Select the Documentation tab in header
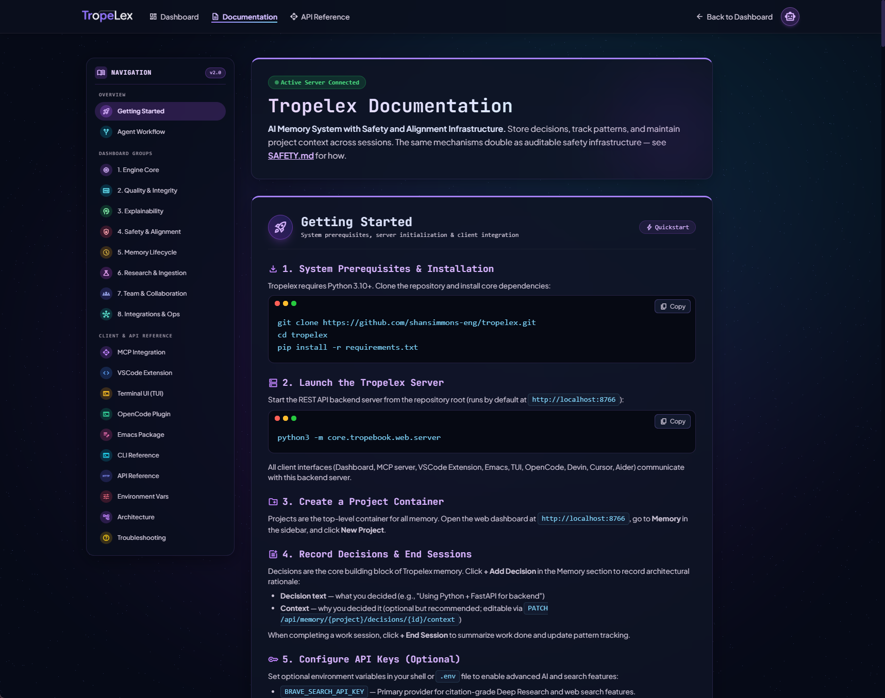 click(244, 17)
